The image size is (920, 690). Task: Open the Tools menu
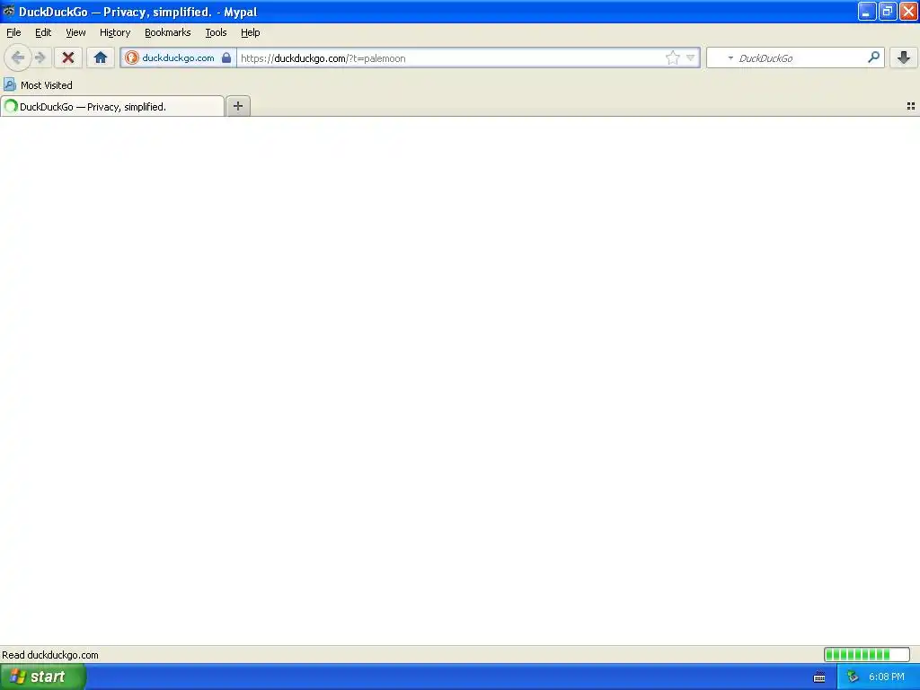pos(216,32)
